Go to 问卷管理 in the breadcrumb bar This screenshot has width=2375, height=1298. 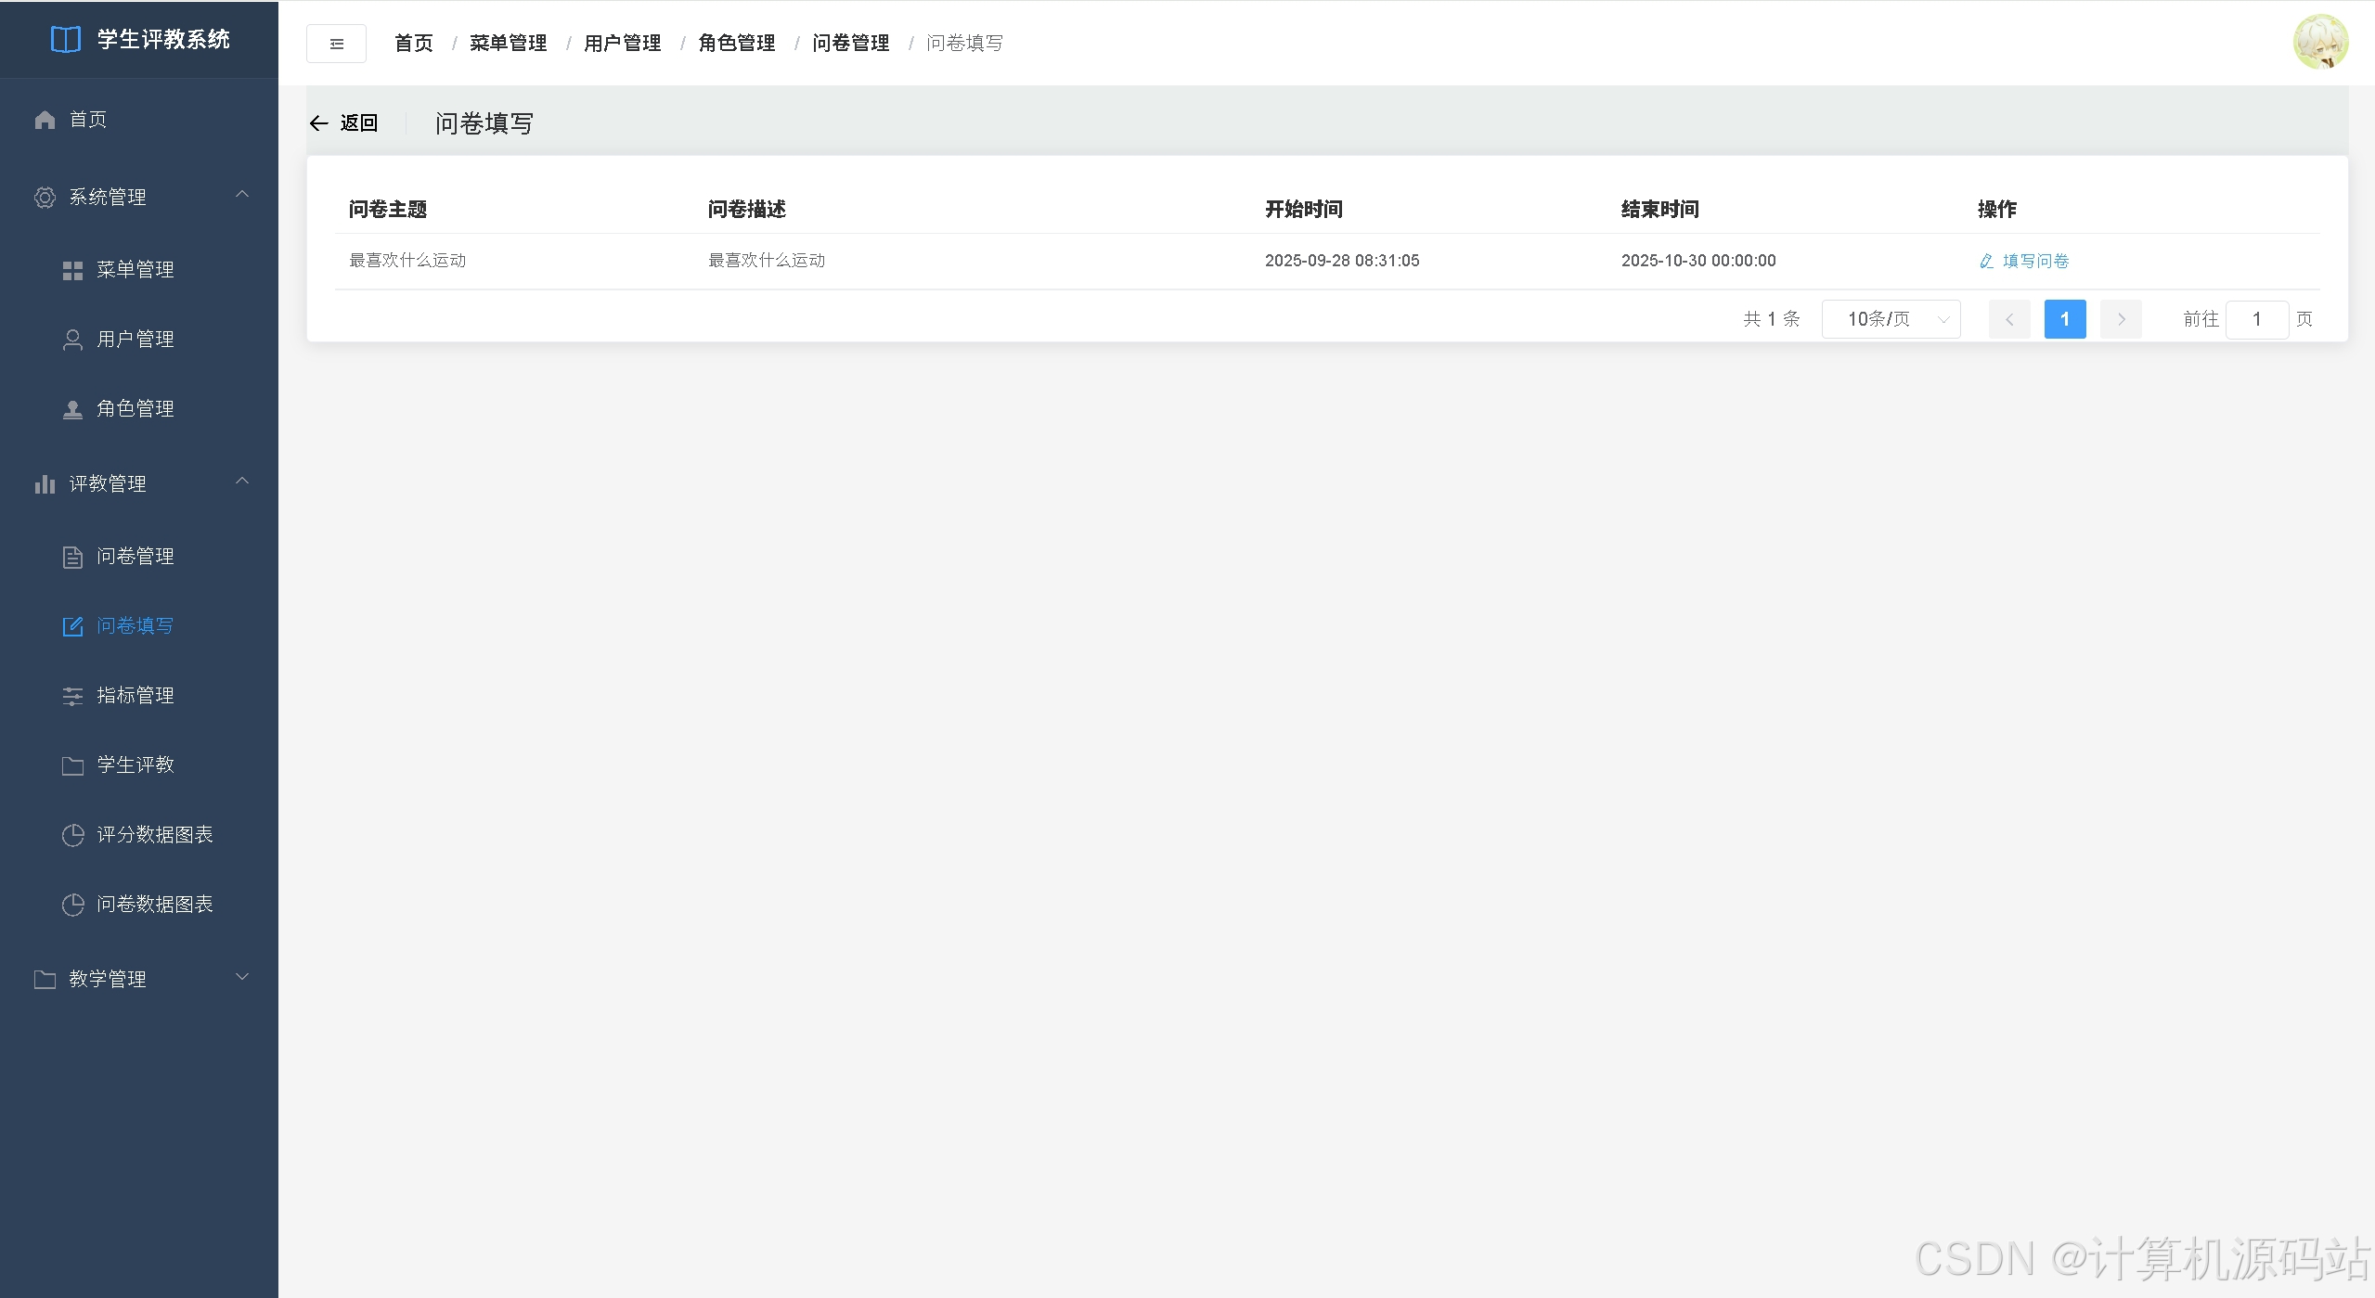pos(850,44)
